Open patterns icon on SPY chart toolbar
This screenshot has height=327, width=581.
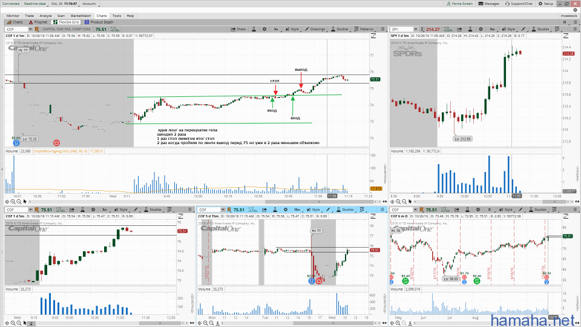(557, 29)
